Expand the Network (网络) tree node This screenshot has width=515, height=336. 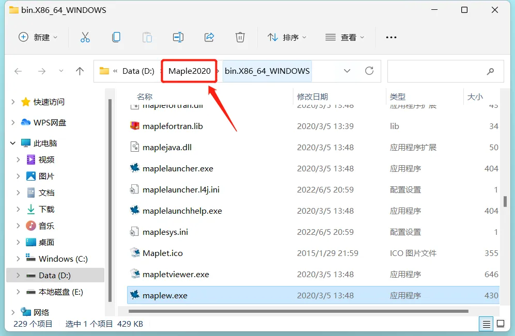[x=13, y=312]
